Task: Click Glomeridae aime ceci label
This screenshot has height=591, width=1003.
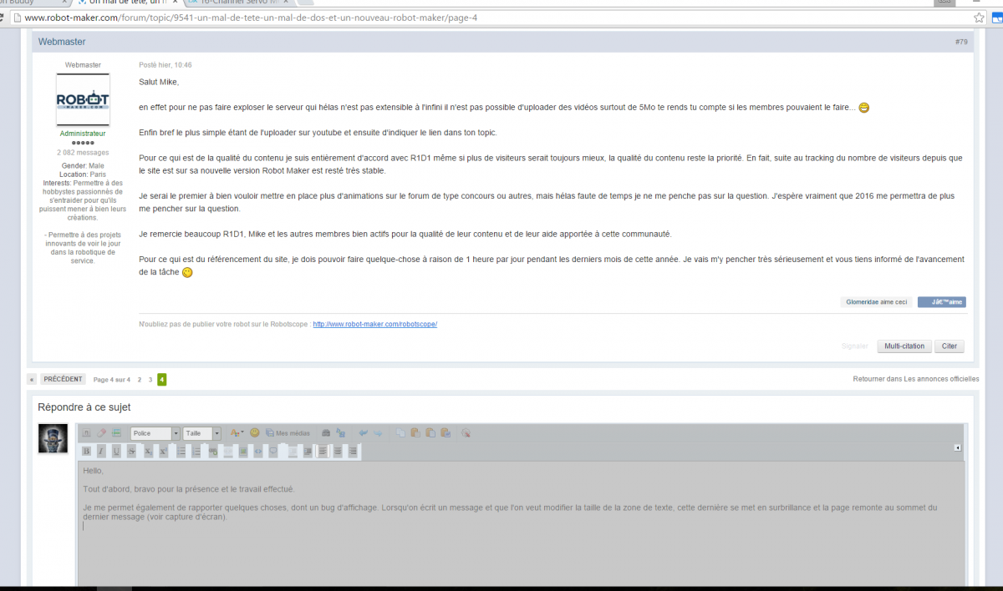Action: click(876, 302)
